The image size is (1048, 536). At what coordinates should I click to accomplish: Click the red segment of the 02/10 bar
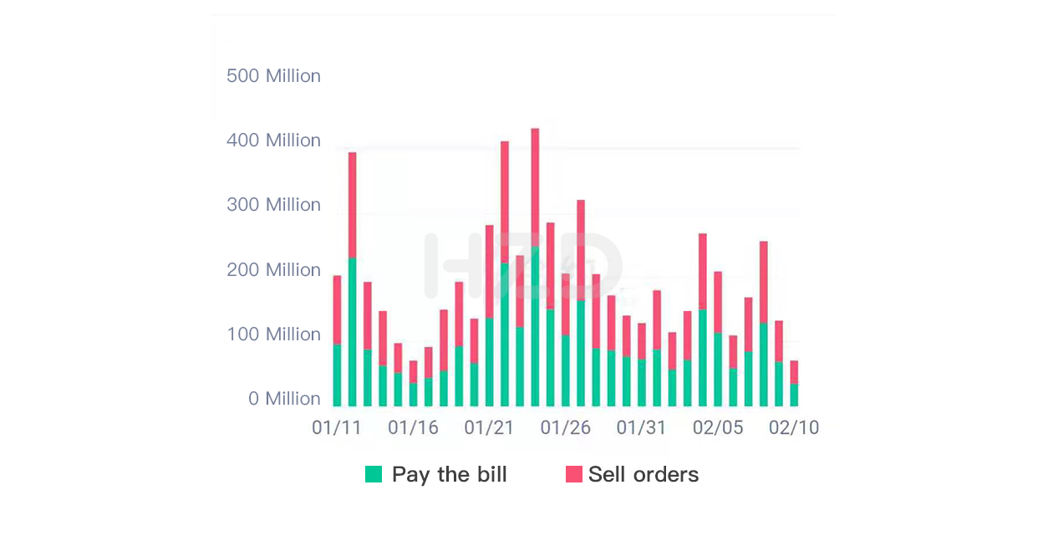[x=794, y=372]
